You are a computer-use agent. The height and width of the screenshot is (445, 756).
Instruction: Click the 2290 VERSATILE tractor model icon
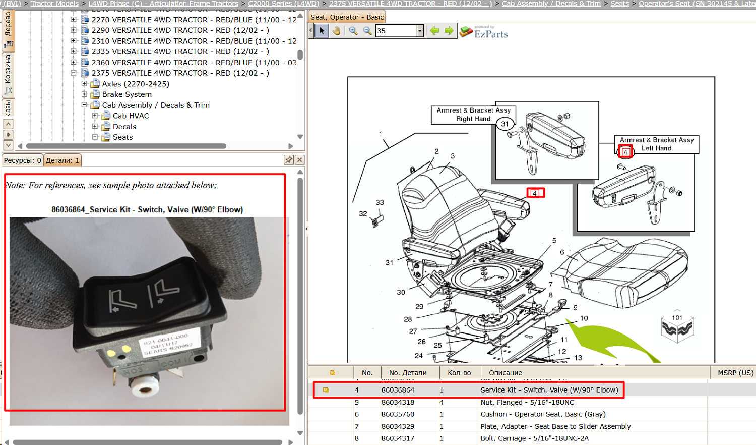(x=85, y=30)
